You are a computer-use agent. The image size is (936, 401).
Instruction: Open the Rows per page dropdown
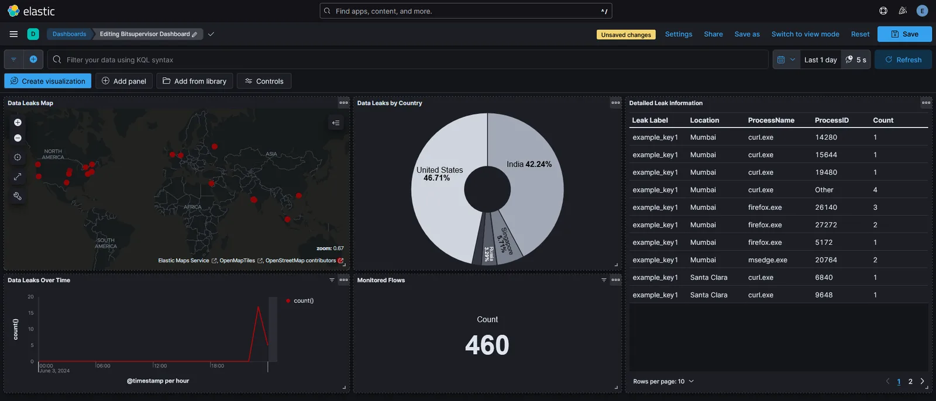(663, 381)
